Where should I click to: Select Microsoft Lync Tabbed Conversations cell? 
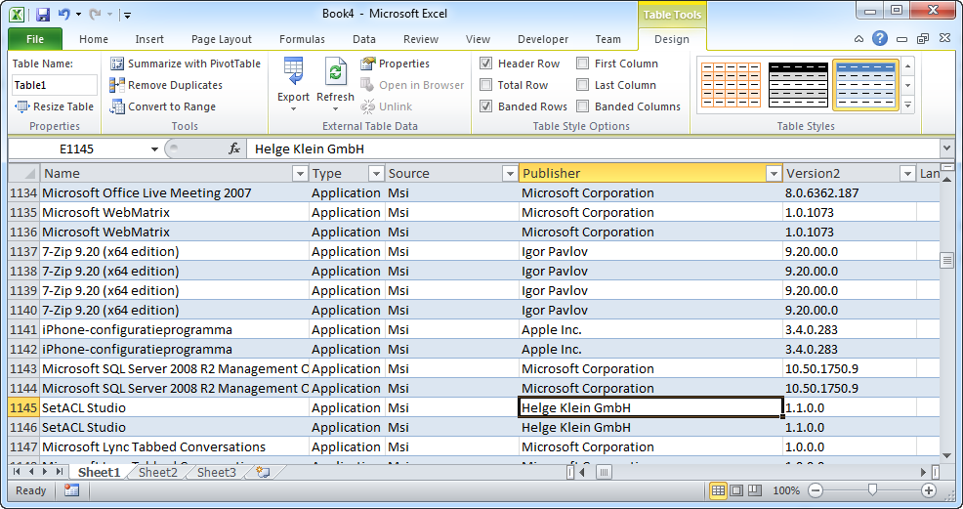pyautogui.click(x=175, y=447)
